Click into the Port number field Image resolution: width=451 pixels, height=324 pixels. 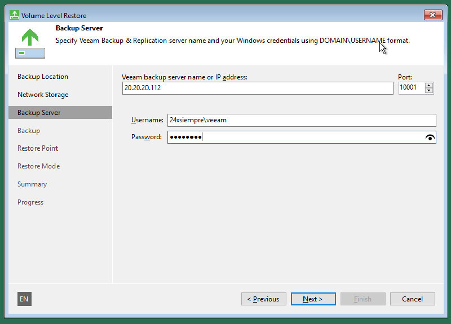412,88
